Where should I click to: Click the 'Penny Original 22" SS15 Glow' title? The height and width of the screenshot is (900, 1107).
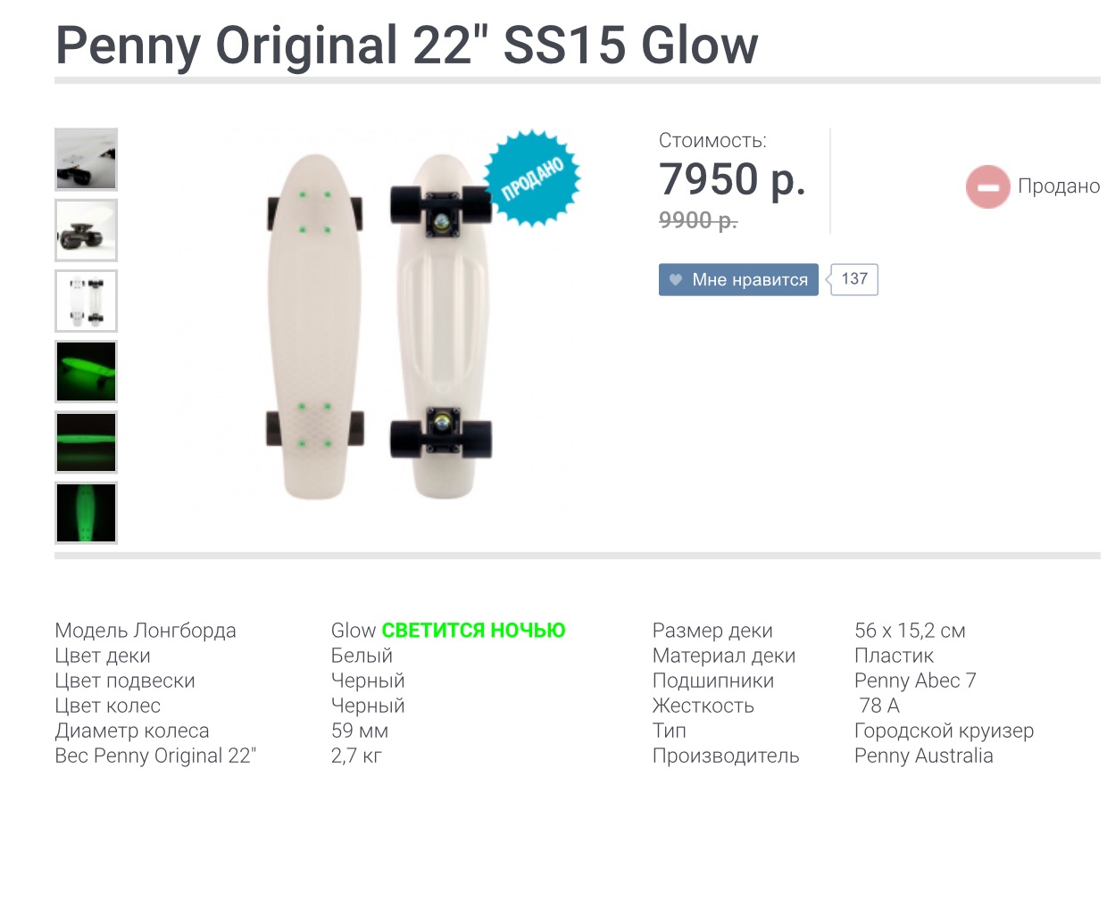[x=407, y=45]
